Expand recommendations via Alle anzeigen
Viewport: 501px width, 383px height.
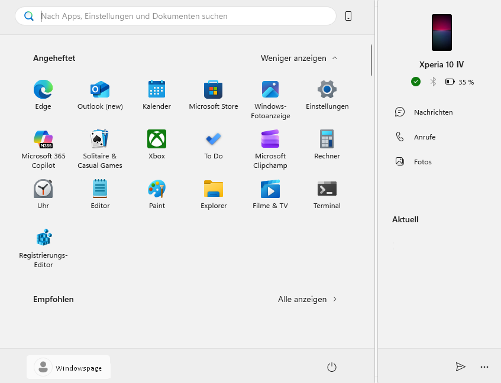[x=307, y=299]
